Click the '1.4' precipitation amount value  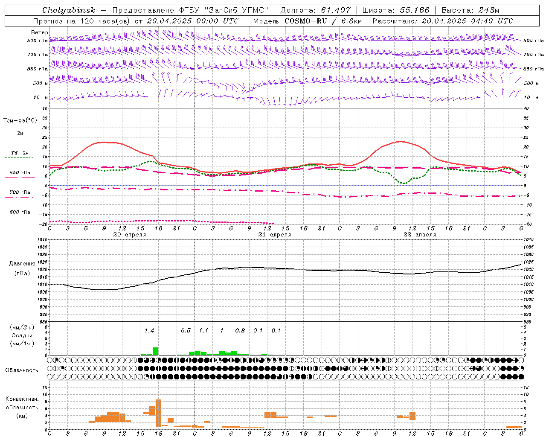[x=149, y=330]
